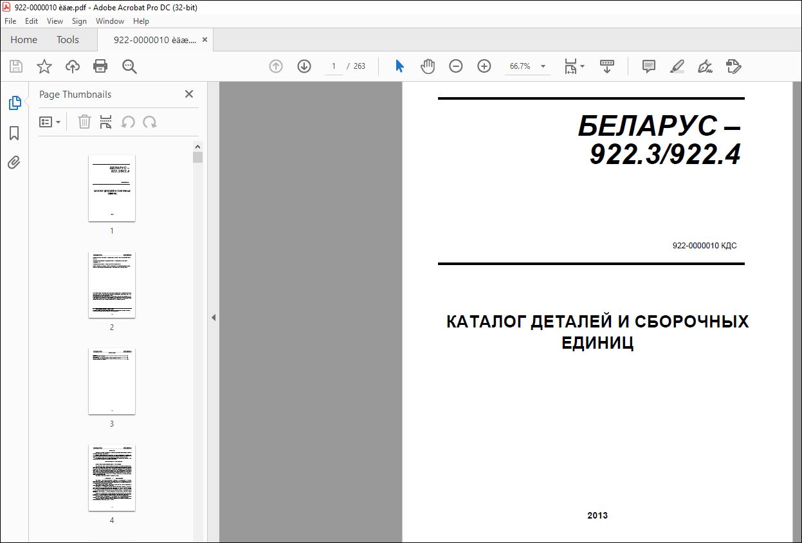802x543 pixels.
Task: Activate the Hand pan tool
Action: [x=428, y=66]
